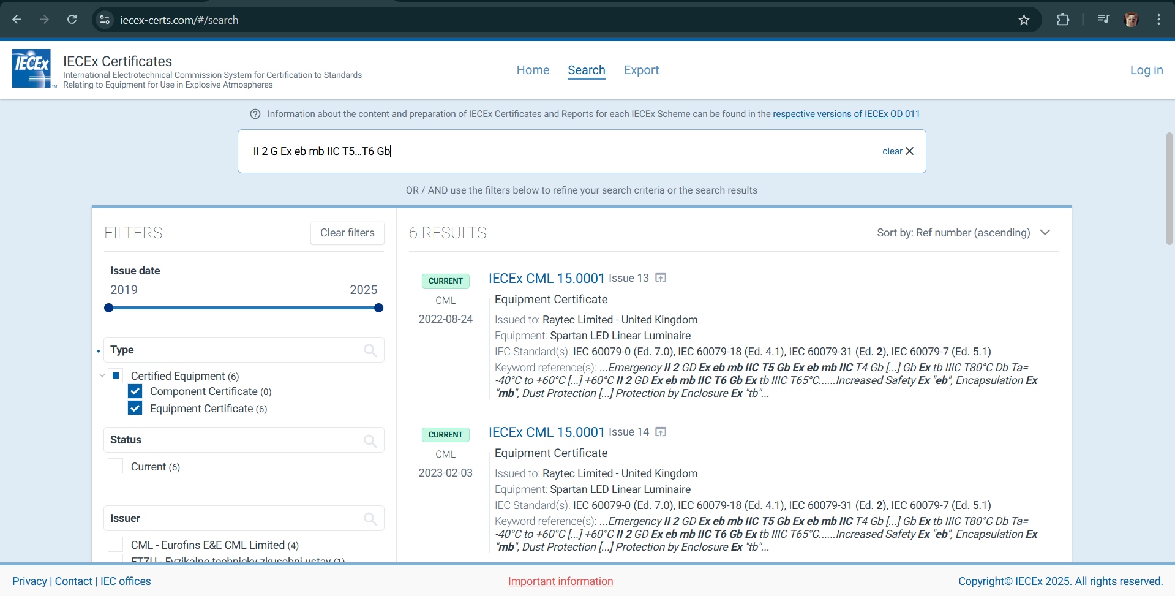Viewport: 1175px width, 596px height.
Task: Click the Clear filters button
Action: coord(347,233)
